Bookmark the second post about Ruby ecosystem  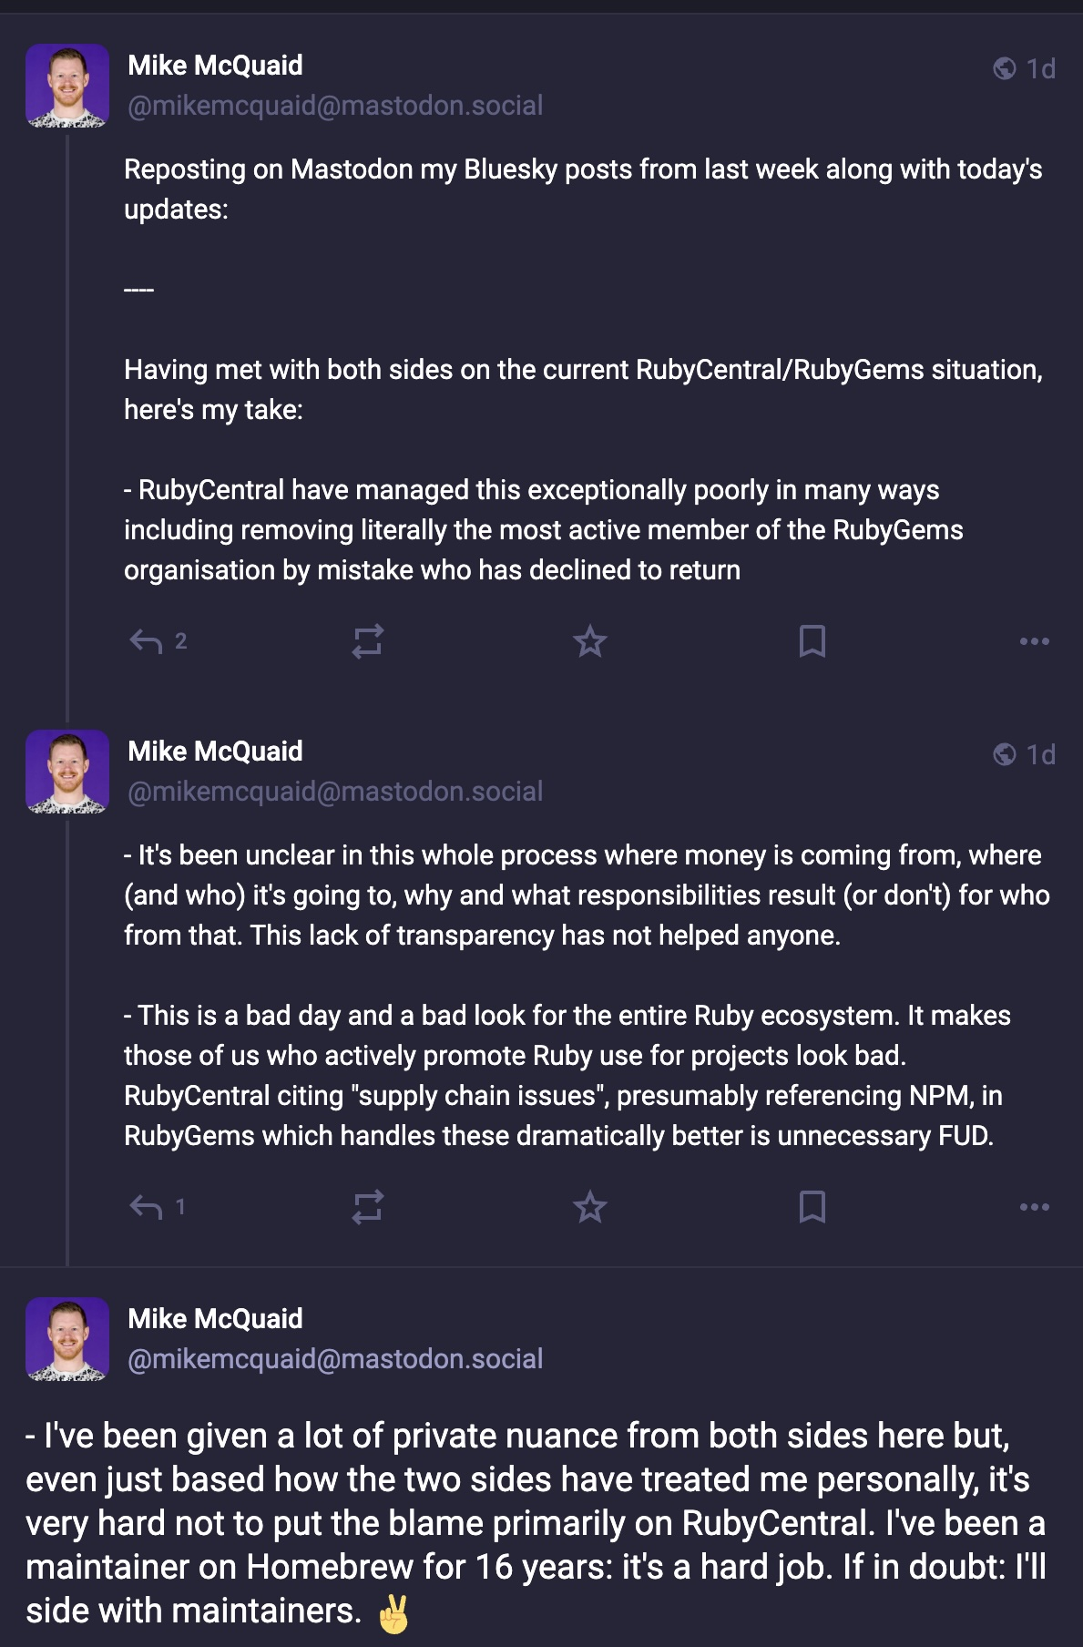[812, 1207]
